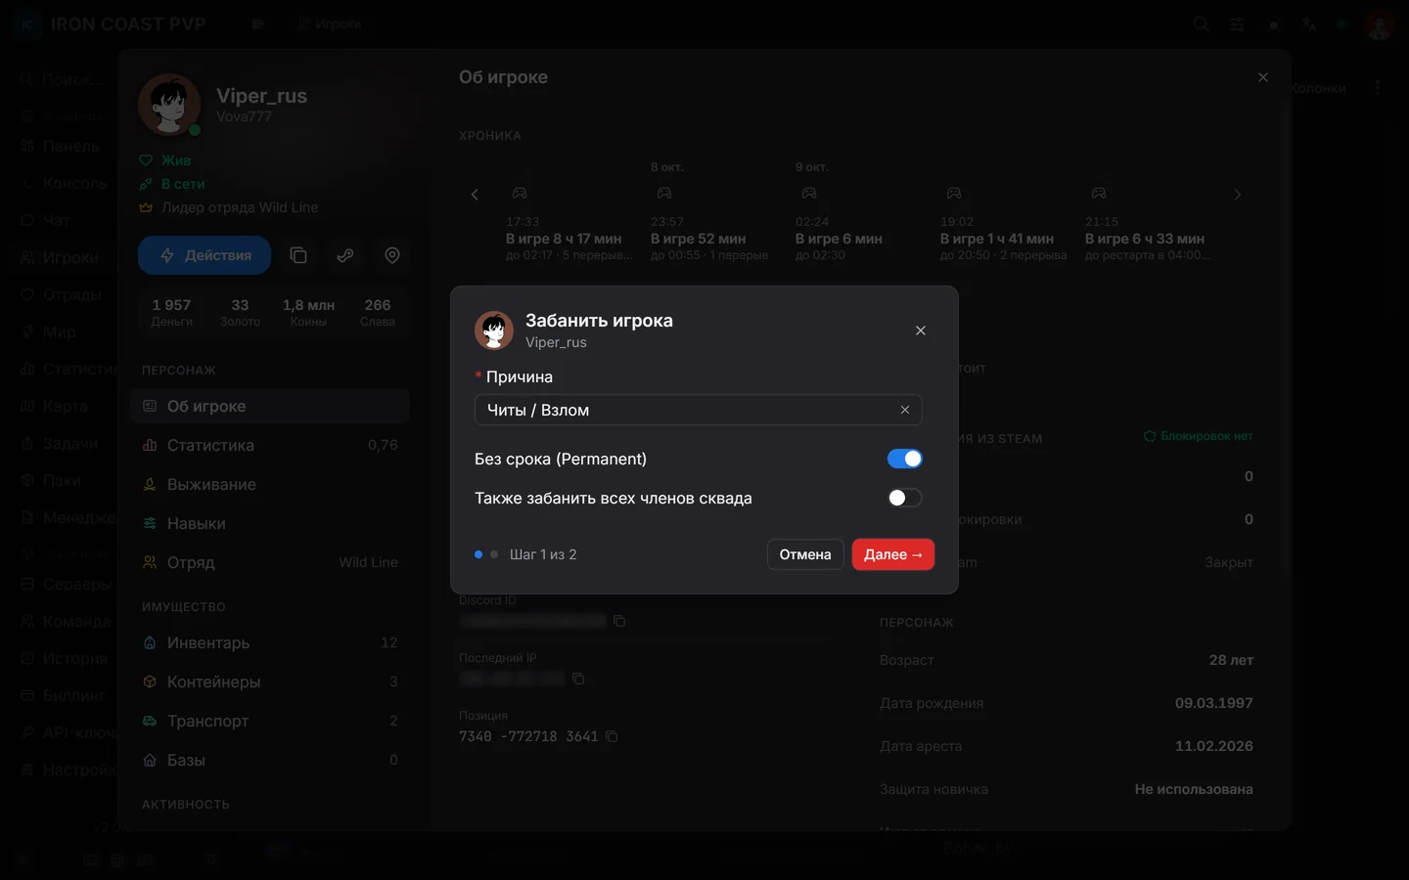Open the Базы section

[x=270, y=760]
